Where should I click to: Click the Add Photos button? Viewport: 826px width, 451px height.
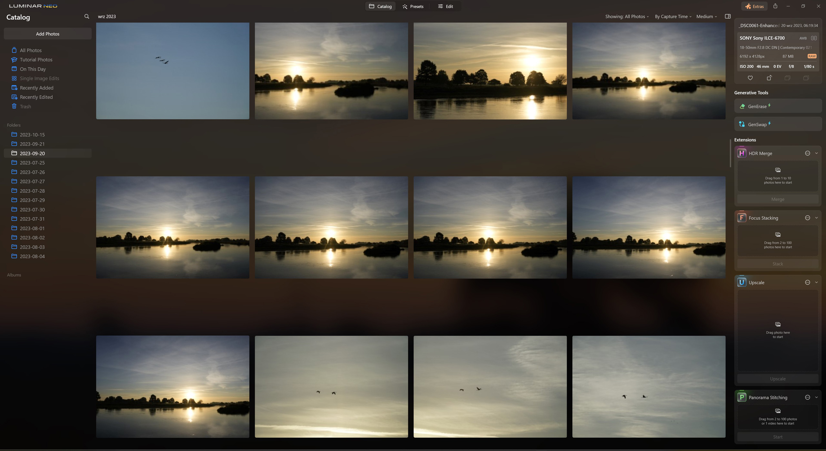click(47, 33)
